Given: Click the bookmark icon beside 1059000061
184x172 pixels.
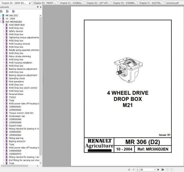Looking at the screenshot, I should click(7, 107).
